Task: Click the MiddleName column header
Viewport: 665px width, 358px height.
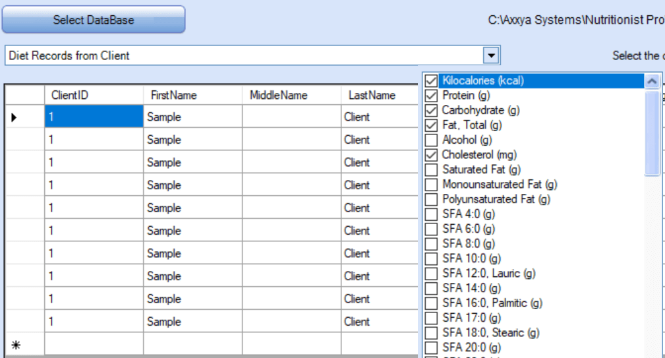Action: pos(291,96)
